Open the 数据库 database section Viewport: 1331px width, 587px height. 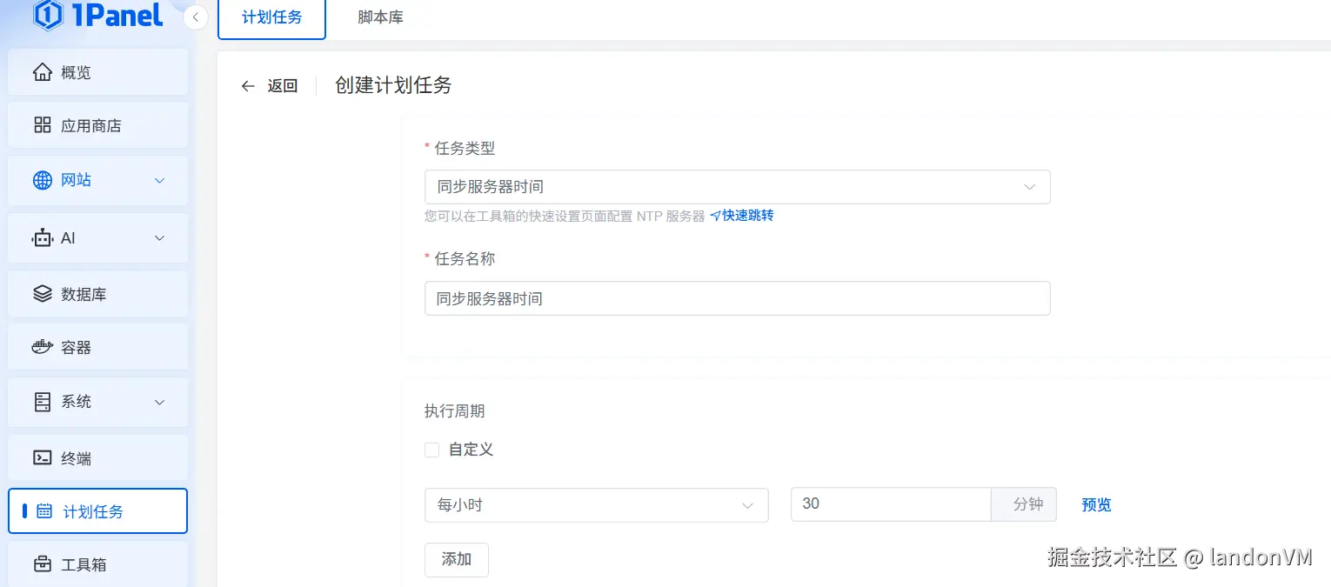point(42,293)
